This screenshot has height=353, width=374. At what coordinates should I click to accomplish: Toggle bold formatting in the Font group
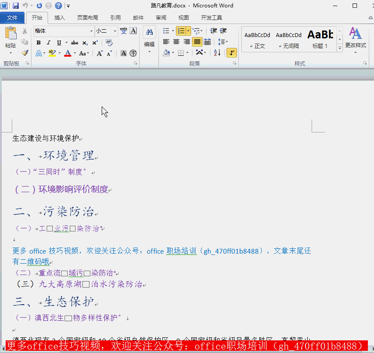pos(39,42)
